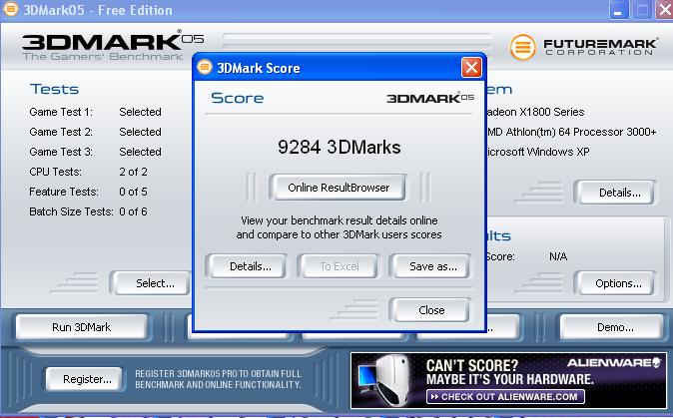Click the greyed To Excel button
Screen dimensions: 673x418
coord(339,266)
